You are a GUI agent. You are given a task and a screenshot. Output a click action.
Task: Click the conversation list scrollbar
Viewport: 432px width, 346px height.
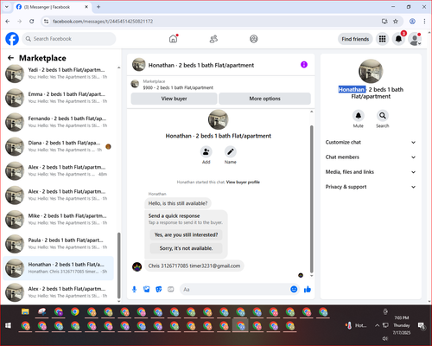tap(119, 266)
